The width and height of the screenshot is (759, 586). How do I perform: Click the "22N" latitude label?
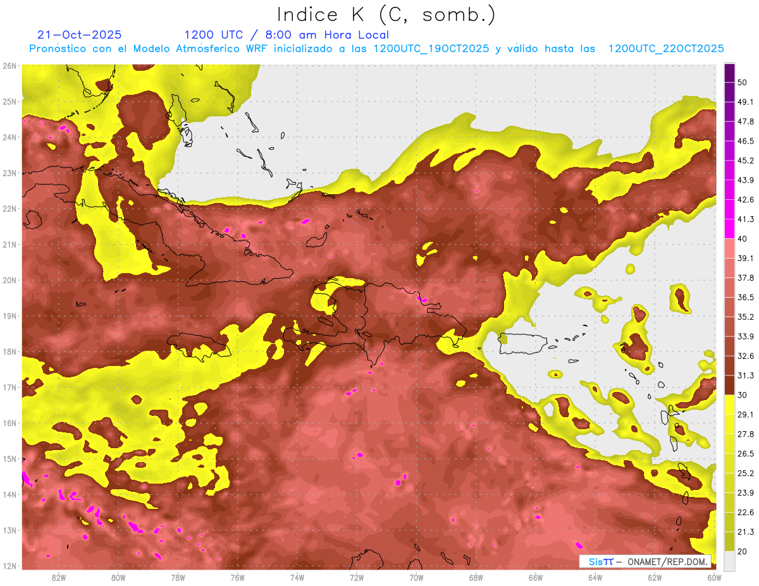click(x=9, y=209)
